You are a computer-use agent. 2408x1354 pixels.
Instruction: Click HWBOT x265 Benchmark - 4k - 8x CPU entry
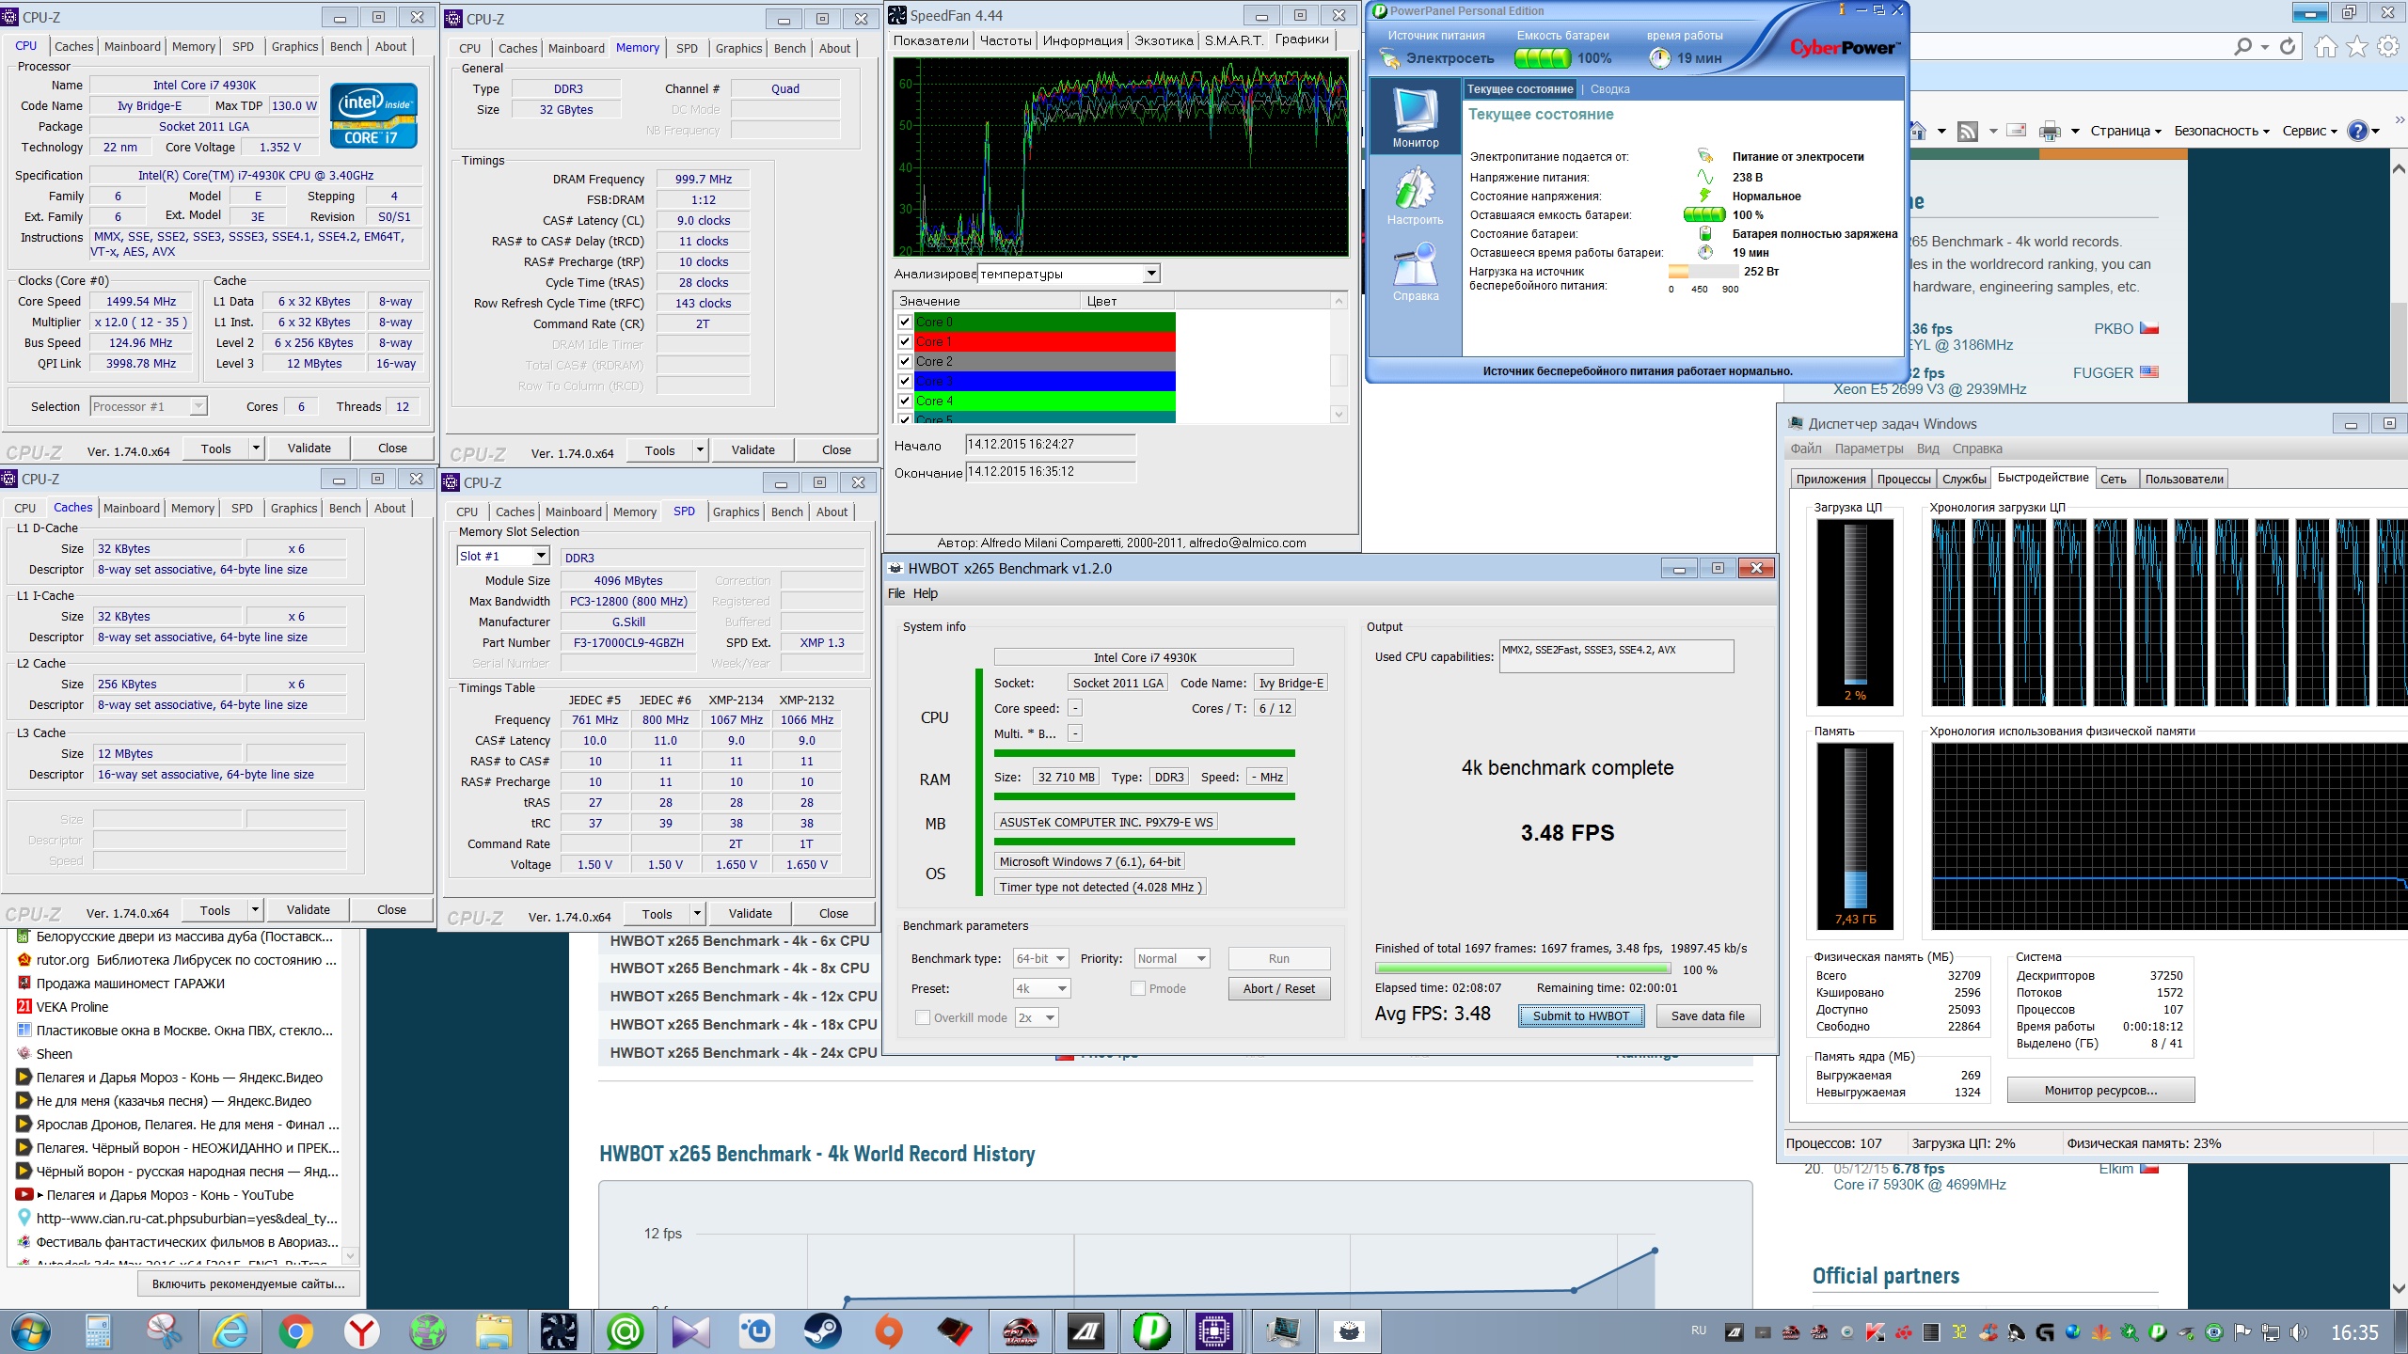[x=739, y=968]
